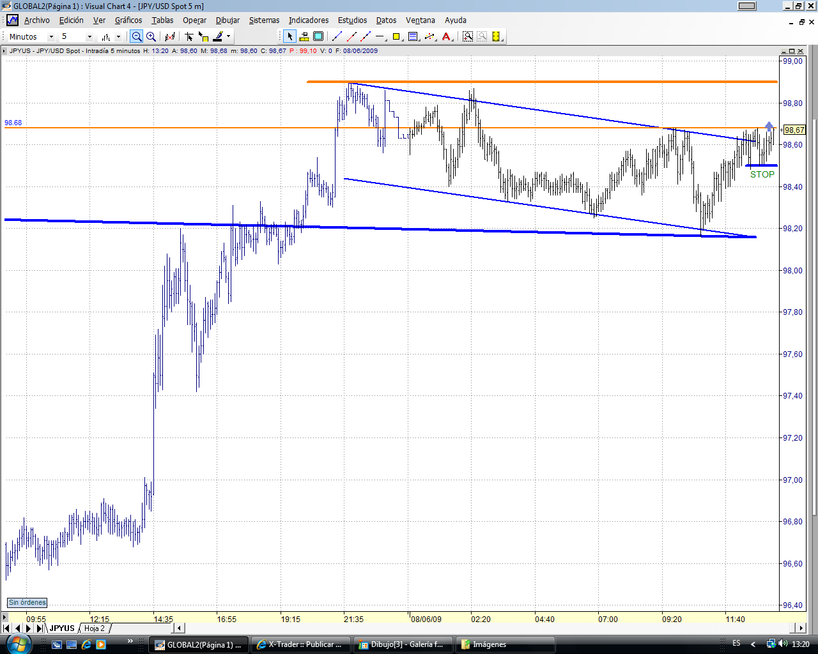Viewport: 818px width, 654px height.
Task: Open the Sistemas menu
Action: [x=264, y=20]
